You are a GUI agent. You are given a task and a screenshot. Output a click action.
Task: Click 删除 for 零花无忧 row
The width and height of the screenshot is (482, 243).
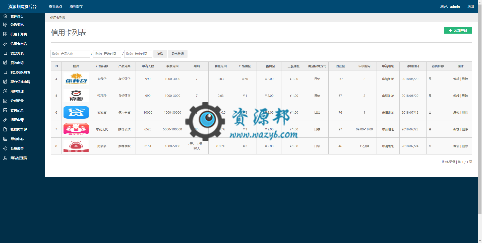(465, 129)
